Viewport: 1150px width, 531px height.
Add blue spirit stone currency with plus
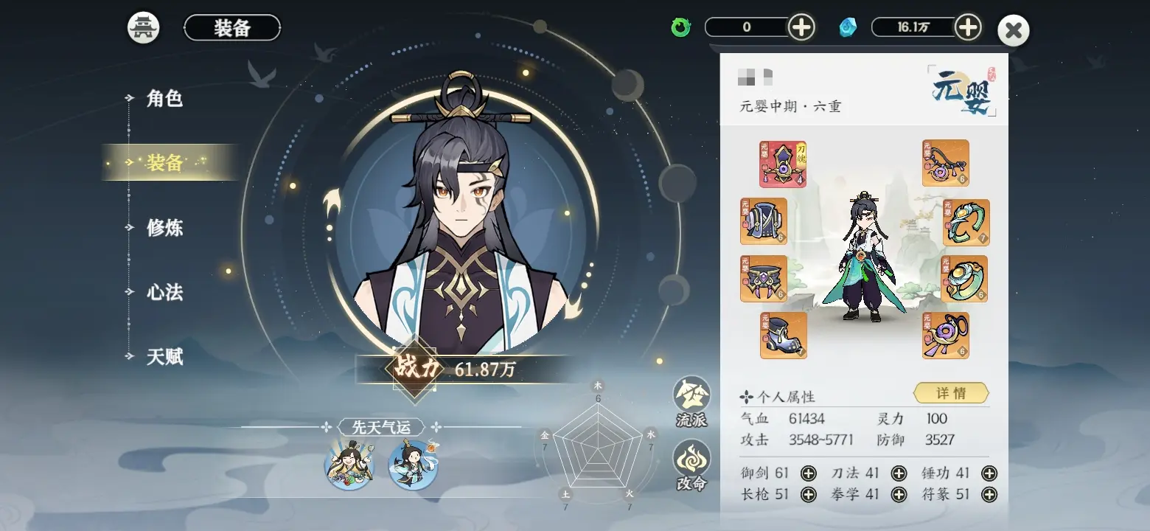pos(968,27)
